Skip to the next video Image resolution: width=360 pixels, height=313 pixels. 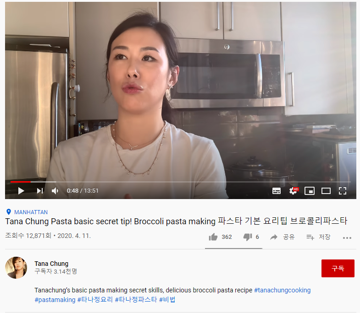[40, 191]
